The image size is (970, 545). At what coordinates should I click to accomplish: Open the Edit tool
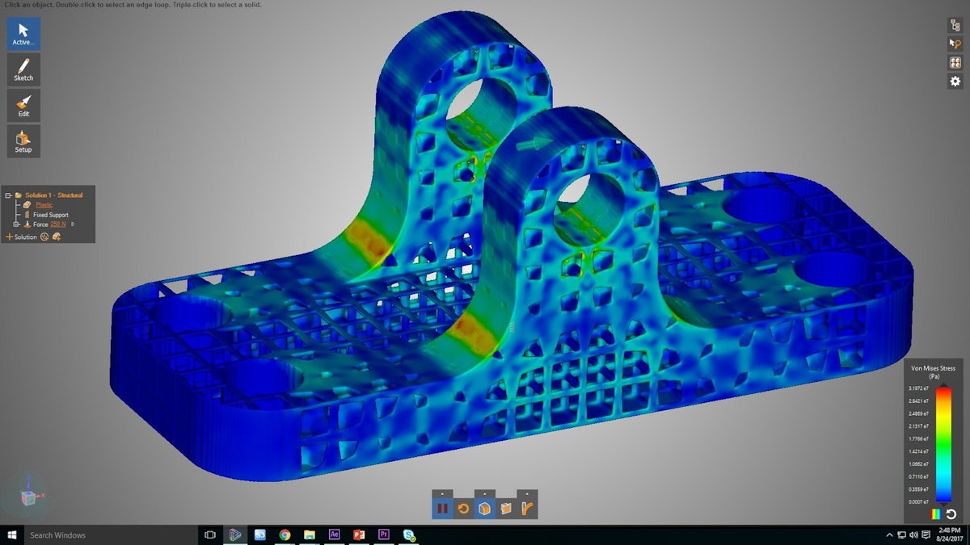pyautogui.click(x=23, y=105)
